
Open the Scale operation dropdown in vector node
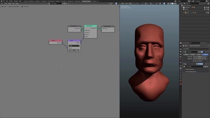coord(74,46)
